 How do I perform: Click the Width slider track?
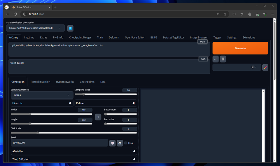52,114
